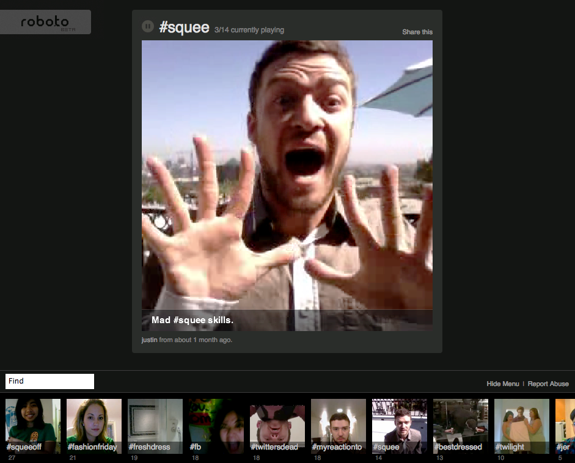Focus the Find search field
Image resolution: width=575 pixels, height=463 pixels.
(x=49, y=381)
